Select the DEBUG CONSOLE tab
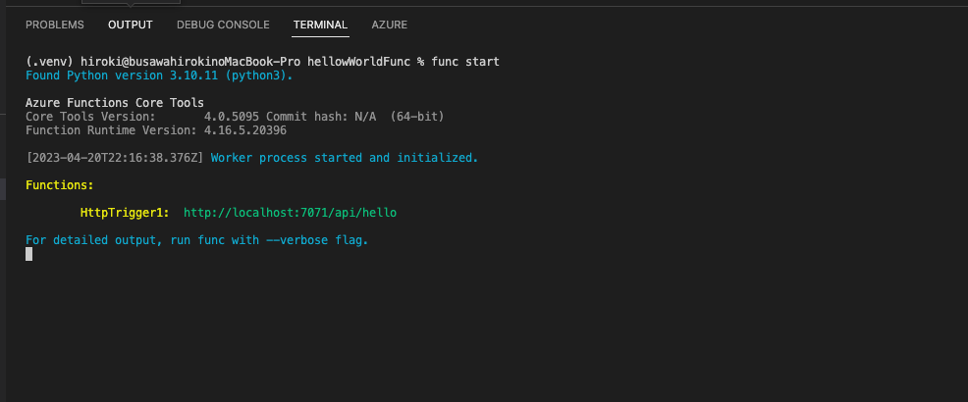This screenshot has height=402, width=968. pyautogui.click(x=223, y=25)
